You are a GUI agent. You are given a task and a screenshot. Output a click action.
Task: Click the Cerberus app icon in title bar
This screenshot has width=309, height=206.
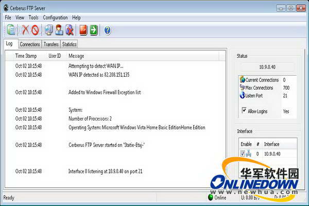tap(6, 8)
